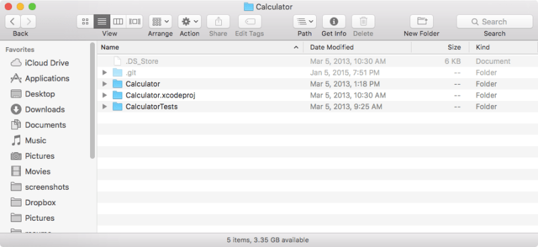The width and height of the screenshot is (538, 247).
Task: Open the Action gear menu
Action: [x=190, y=22]
